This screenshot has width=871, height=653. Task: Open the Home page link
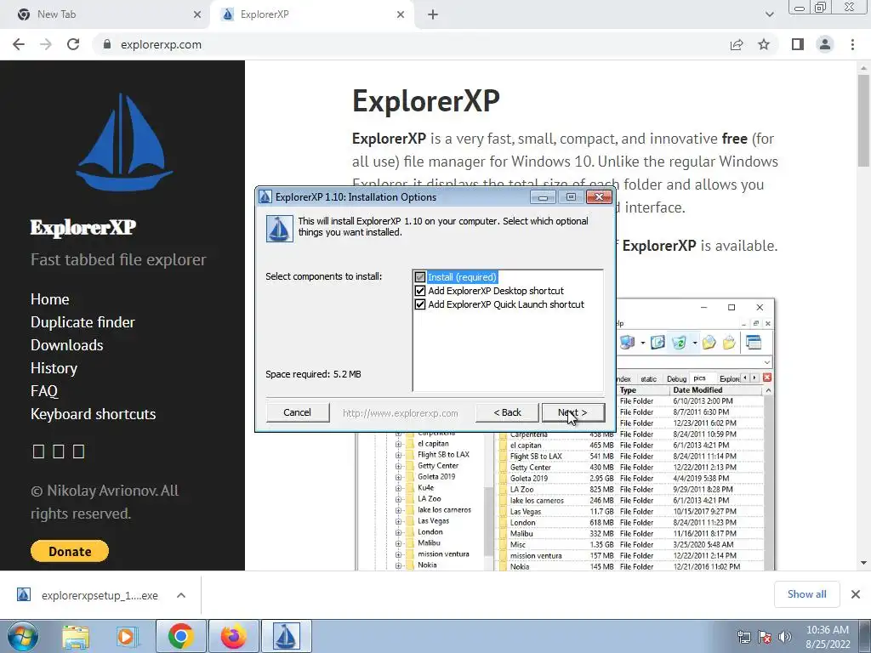tap(50, 299)
